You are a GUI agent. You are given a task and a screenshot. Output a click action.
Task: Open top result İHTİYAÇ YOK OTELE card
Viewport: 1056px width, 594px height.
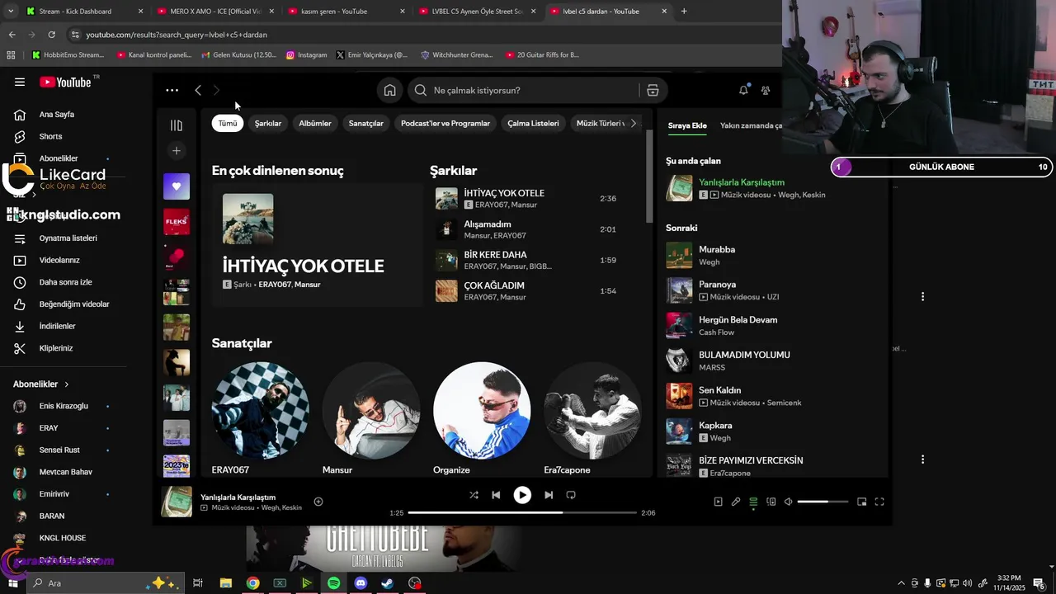tap(317, 245)
